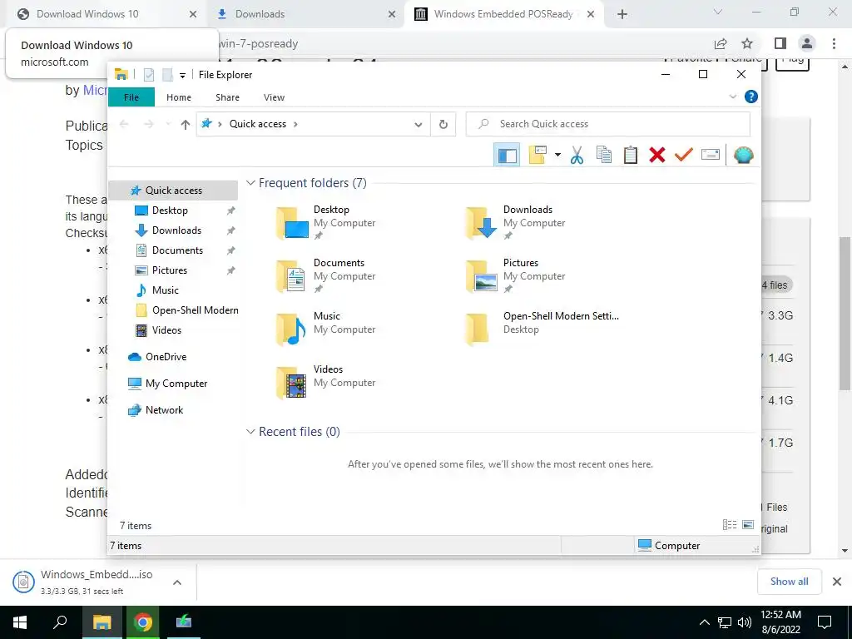Click Show all downloads button
Viewport: 852px width, 639px height.
[x=789, y=582]
